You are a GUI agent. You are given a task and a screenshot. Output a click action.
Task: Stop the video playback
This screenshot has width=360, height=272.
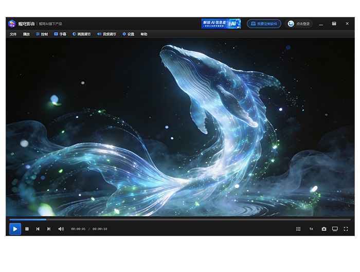click(27, 229)
